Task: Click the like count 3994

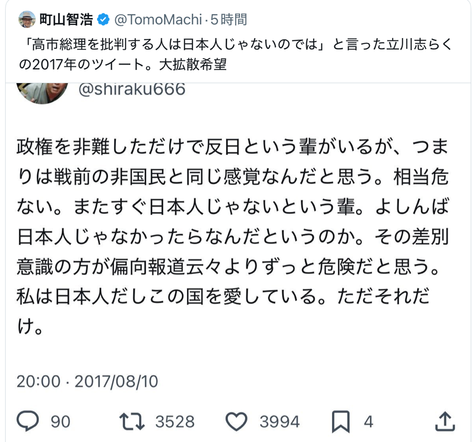Action: [x=280, y=422]
